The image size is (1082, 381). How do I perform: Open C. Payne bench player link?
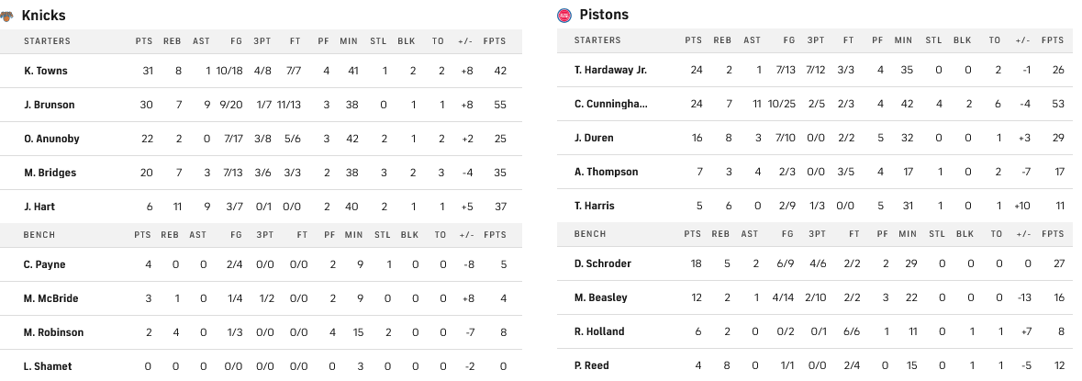coord(45,264)
